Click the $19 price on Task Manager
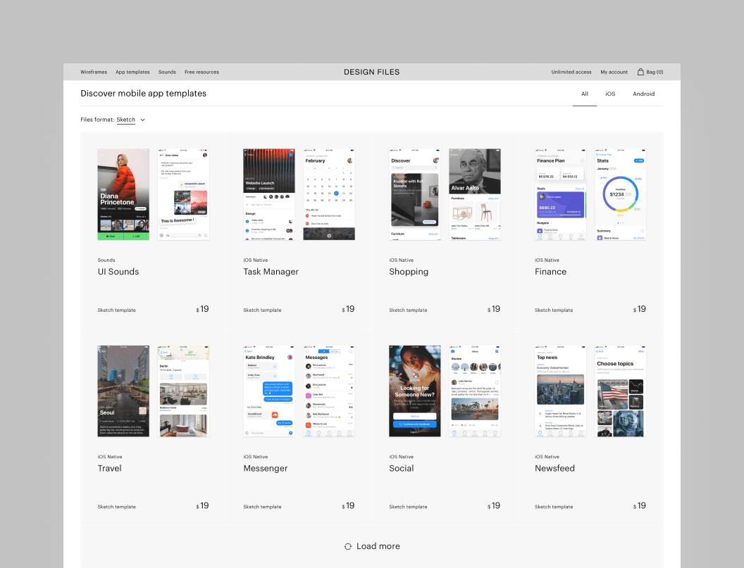This screenshot has height=568, width=744. (348, 309)
